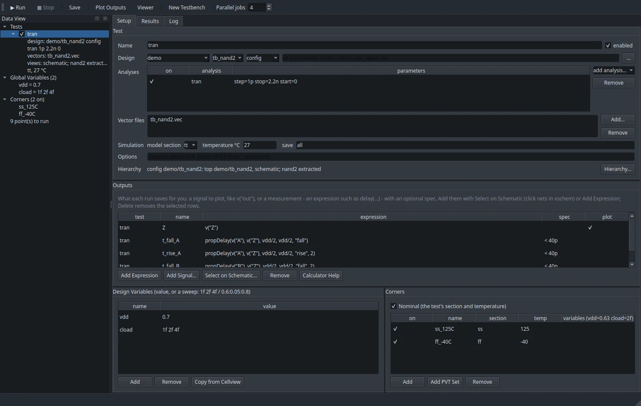
Task: Click the Outputs table scroll-down arrow
Action: click(x=632, y=265)
